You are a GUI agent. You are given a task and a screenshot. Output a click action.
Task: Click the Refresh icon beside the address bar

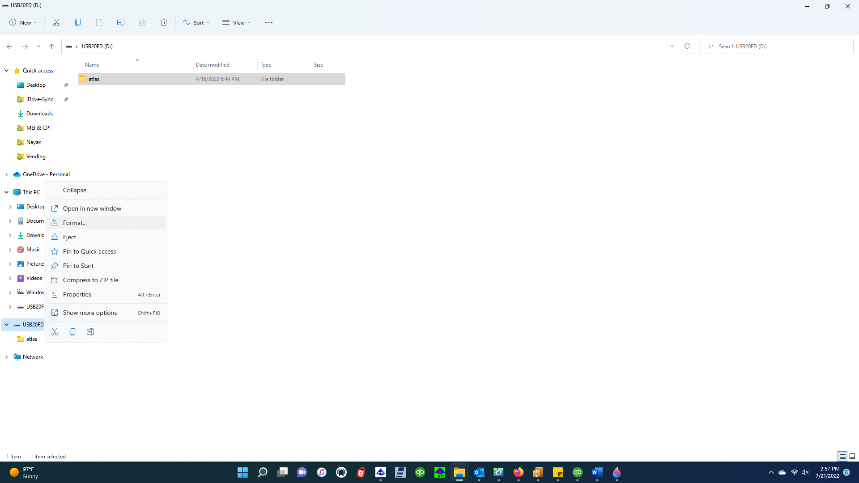tap(687, 46)
